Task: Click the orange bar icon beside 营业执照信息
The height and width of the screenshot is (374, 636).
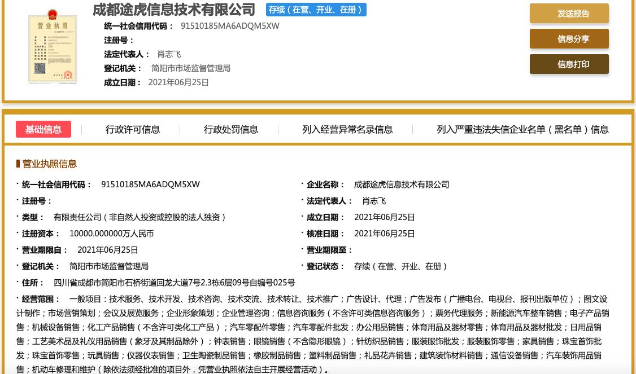Action: [x=18, y=164]
